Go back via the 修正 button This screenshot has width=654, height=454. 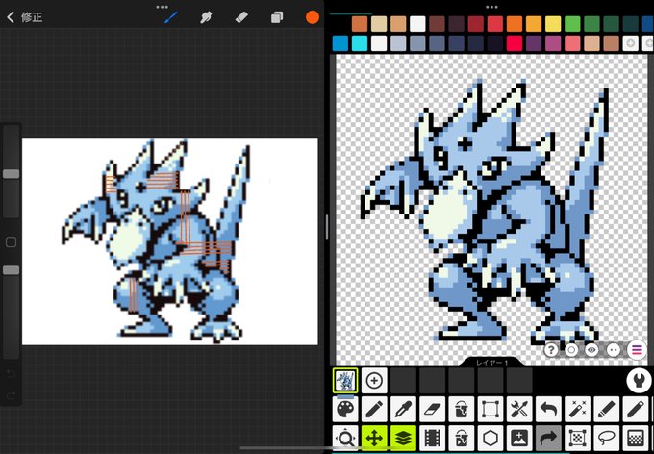tap(25, 17)
